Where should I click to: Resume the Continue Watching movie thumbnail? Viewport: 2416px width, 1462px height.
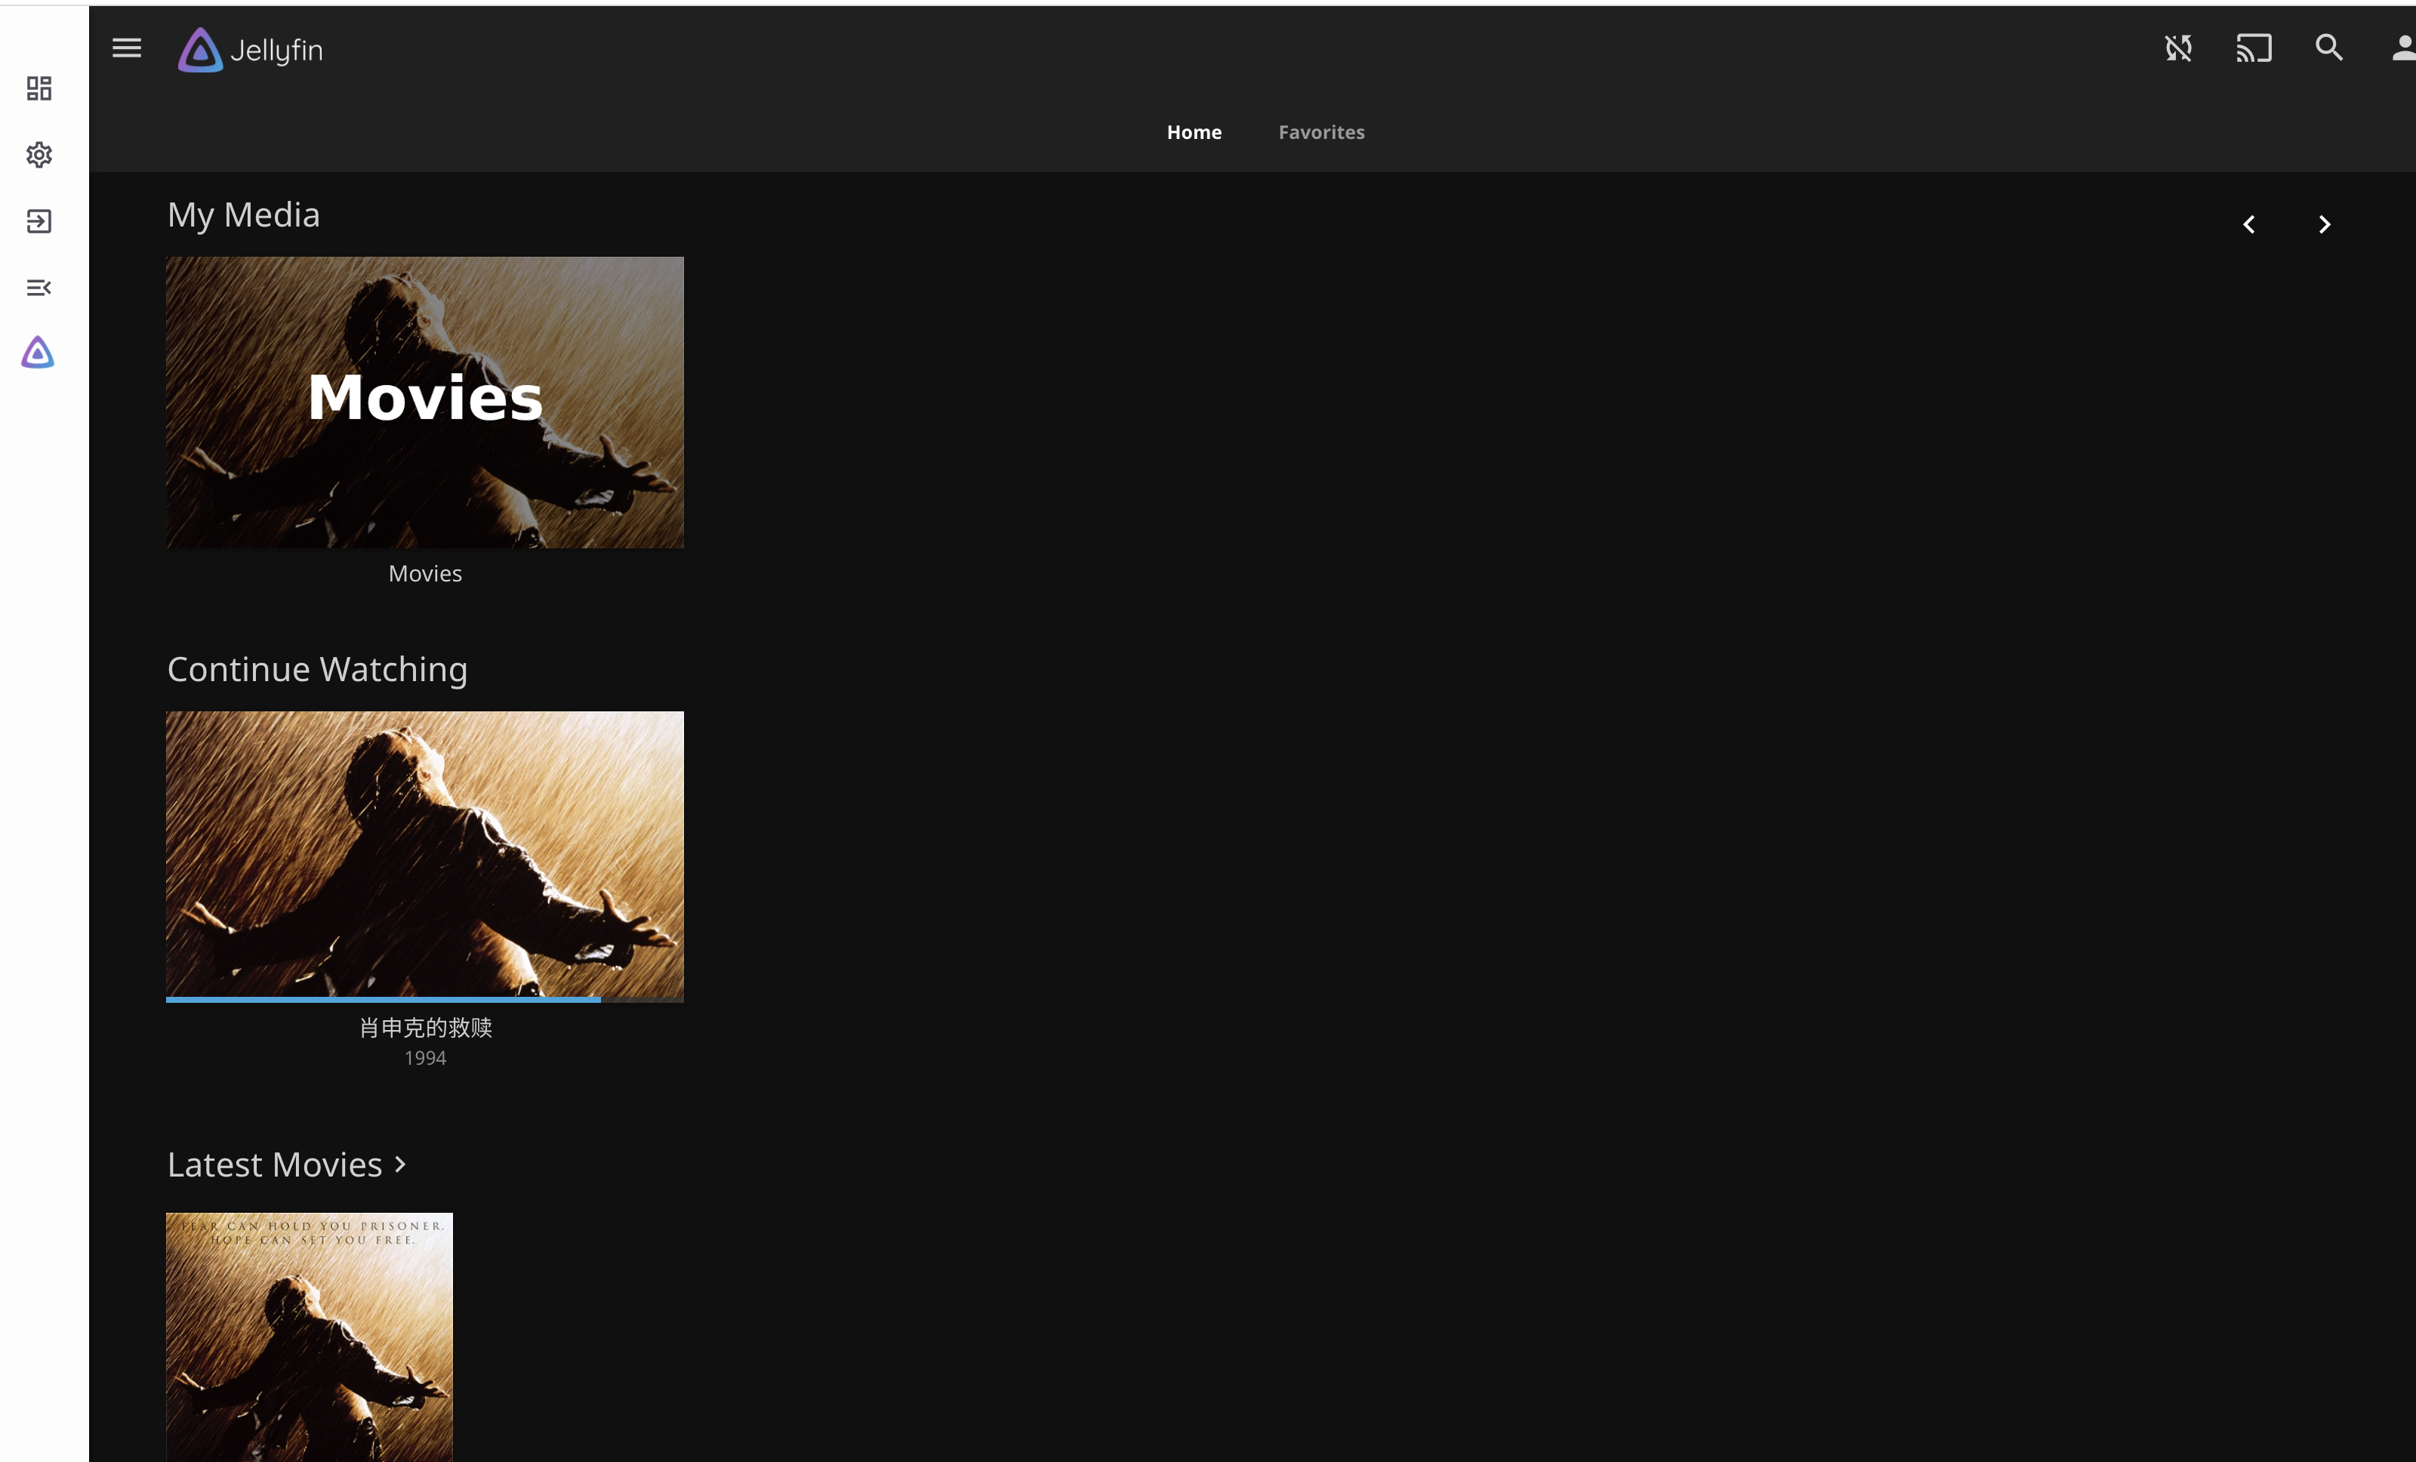(x=424, y=853)
